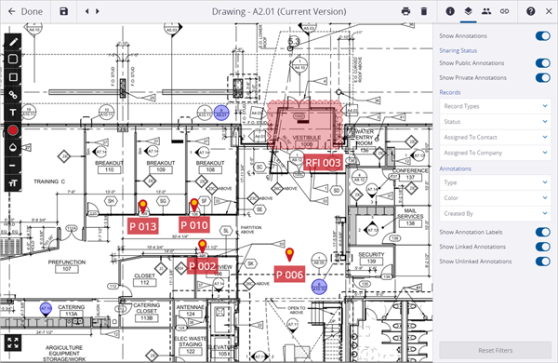Expand the Created By dropdown
The width and height of the screenshot is (558, 363).
point(495,213)
